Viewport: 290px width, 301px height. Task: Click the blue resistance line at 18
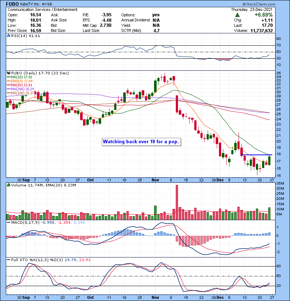tap(256, 155)
